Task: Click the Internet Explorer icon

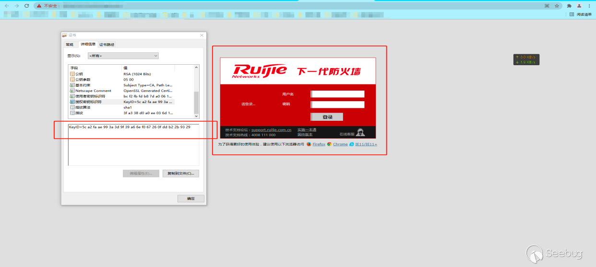Action: coord(352,144)
